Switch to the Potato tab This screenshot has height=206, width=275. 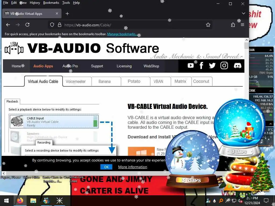pyautogui.click(x=134, y=82)
